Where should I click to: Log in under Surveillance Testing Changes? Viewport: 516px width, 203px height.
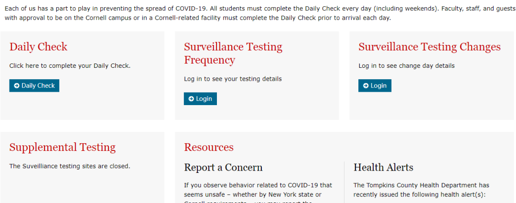375,85
